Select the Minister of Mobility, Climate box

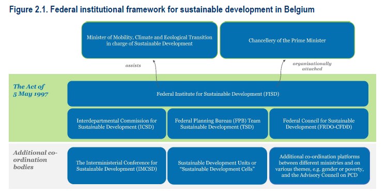149,40
